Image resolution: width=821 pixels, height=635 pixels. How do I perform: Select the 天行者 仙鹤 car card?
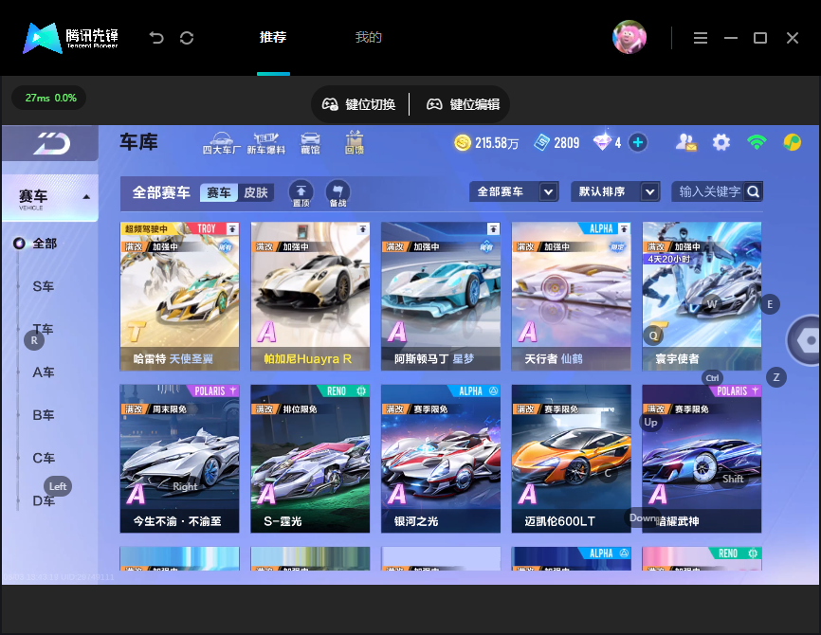572,297
